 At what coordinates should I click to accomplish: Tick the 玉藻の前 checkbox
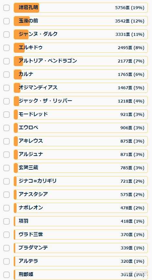click(6, 21)
